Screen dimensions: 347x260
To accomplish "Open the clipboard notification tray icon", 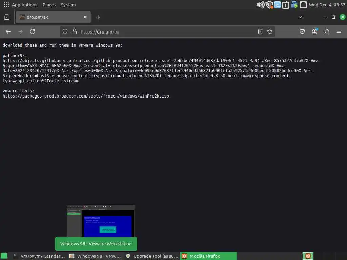I will point(286,5).
